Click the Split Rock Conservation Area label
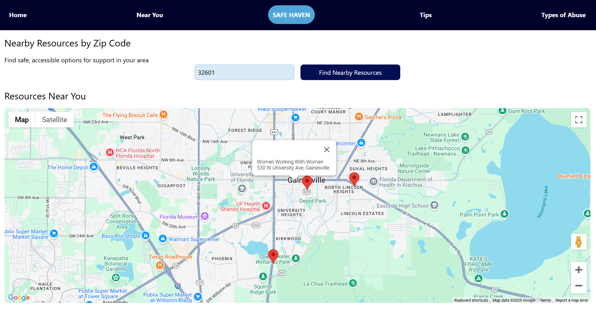The height and width of the screenshot is (320, 596). (122, 221)
